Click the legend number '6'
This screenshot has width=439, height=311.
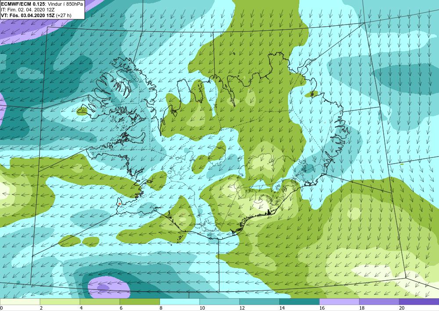[x=121, y=308]
